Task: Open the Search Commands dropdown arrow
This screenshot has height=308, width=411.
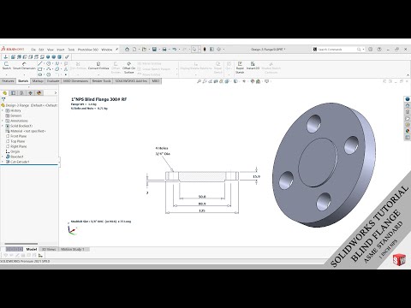Action: tap(363, 50)
